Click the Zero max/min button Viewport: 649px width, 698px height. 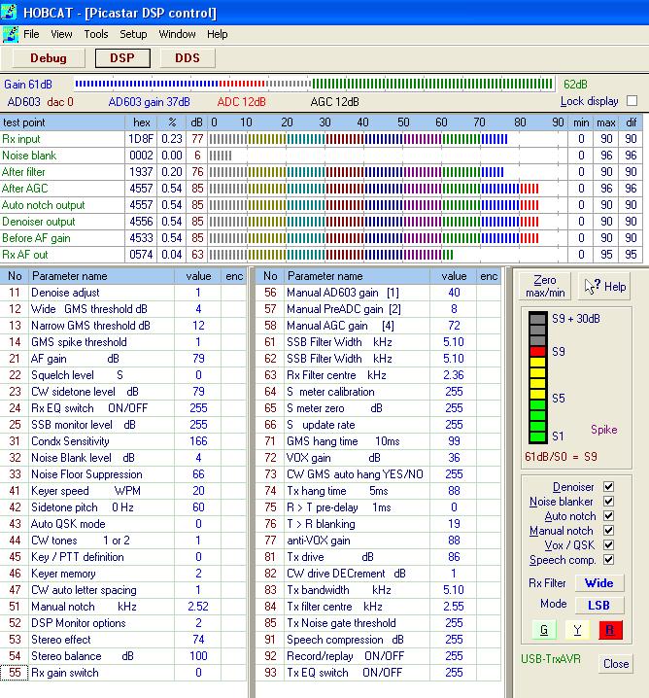click(x=545, y=286)
